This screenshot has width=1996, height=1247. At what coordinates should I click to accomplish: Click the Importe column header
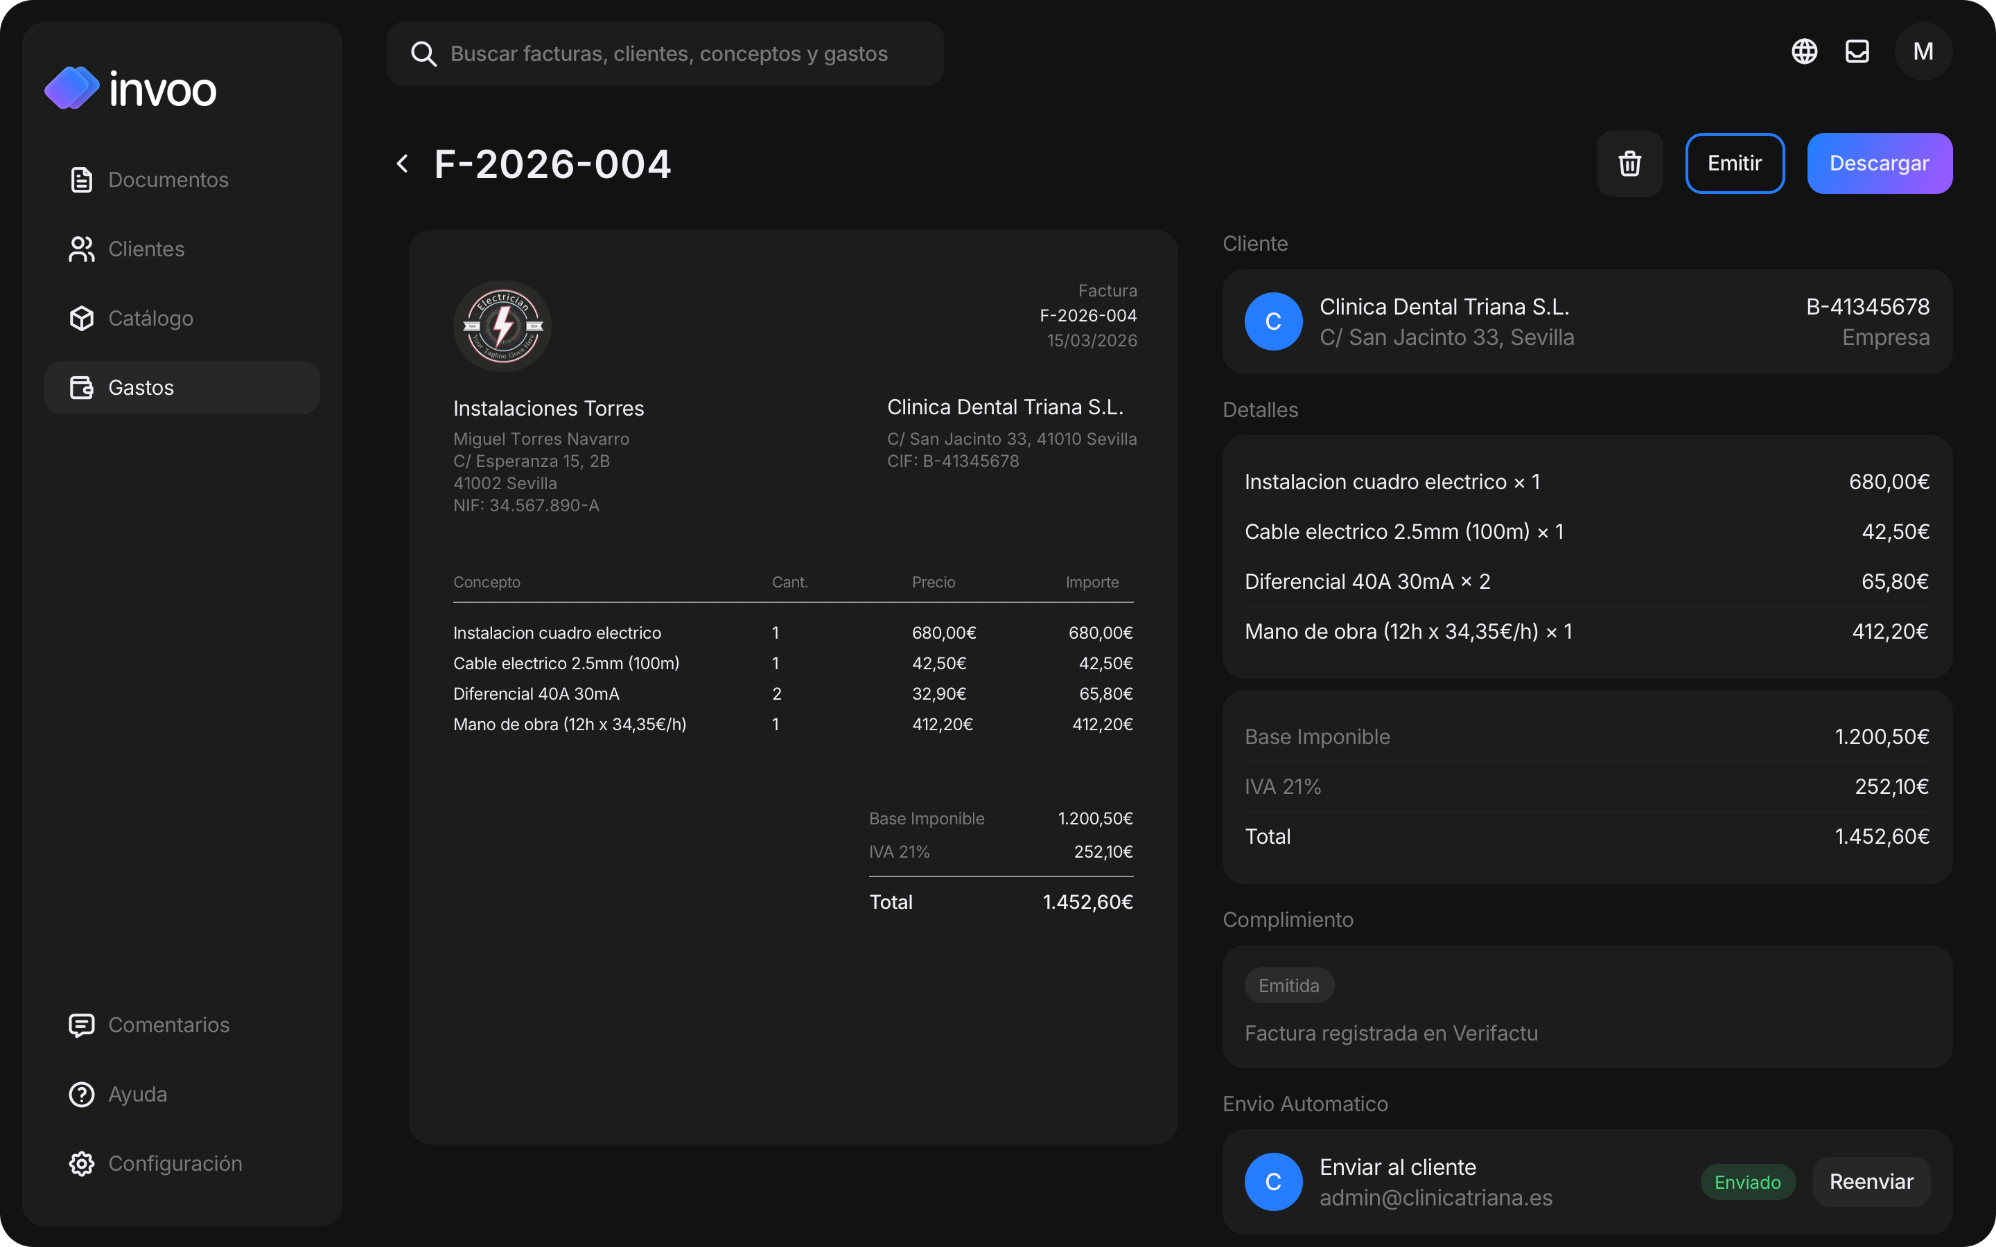point(1092,582)
